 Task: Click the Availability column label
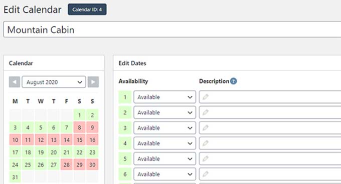tap(133, 81)
